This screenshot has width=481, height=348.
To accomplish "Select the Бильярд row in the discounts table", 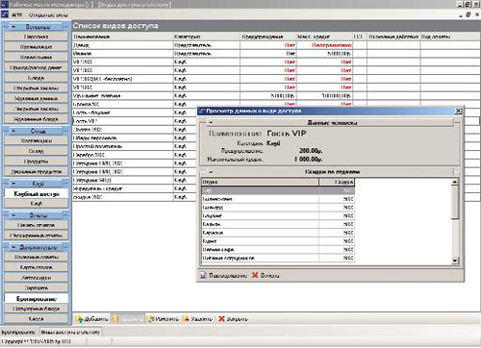I will 278,208.
